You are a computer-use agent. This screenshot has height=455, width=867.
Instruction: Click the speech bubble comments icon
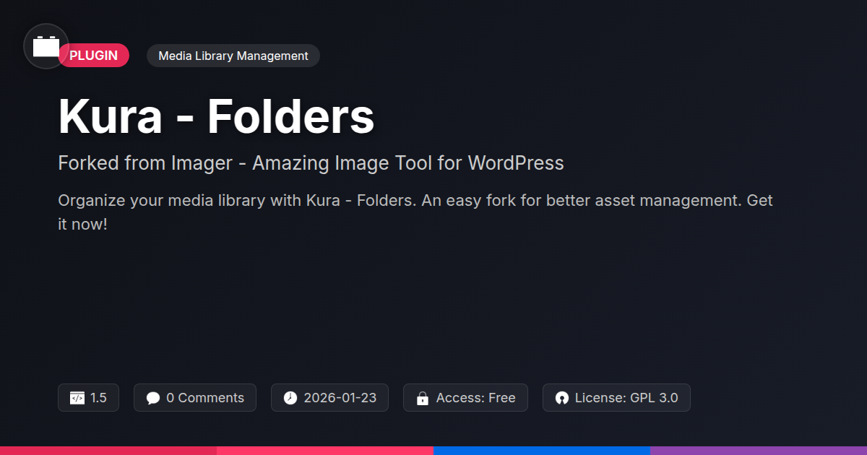(x=153, y=398)
